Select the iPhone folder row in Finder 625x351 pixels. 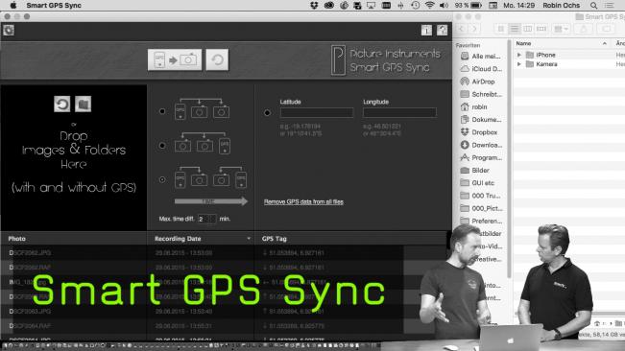pyautogui.click(x=569, y=55)
